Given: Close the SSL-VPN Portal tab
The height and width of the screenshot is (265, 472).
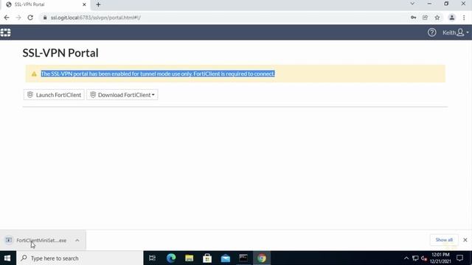Looking at the screenshot, I should click(84, 4).
